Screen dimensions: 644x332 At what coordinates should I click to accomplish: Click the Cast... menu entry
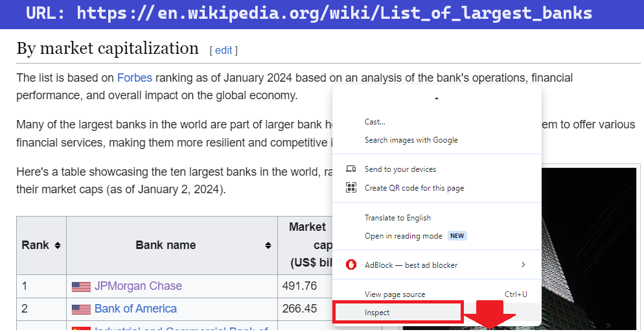437,122
